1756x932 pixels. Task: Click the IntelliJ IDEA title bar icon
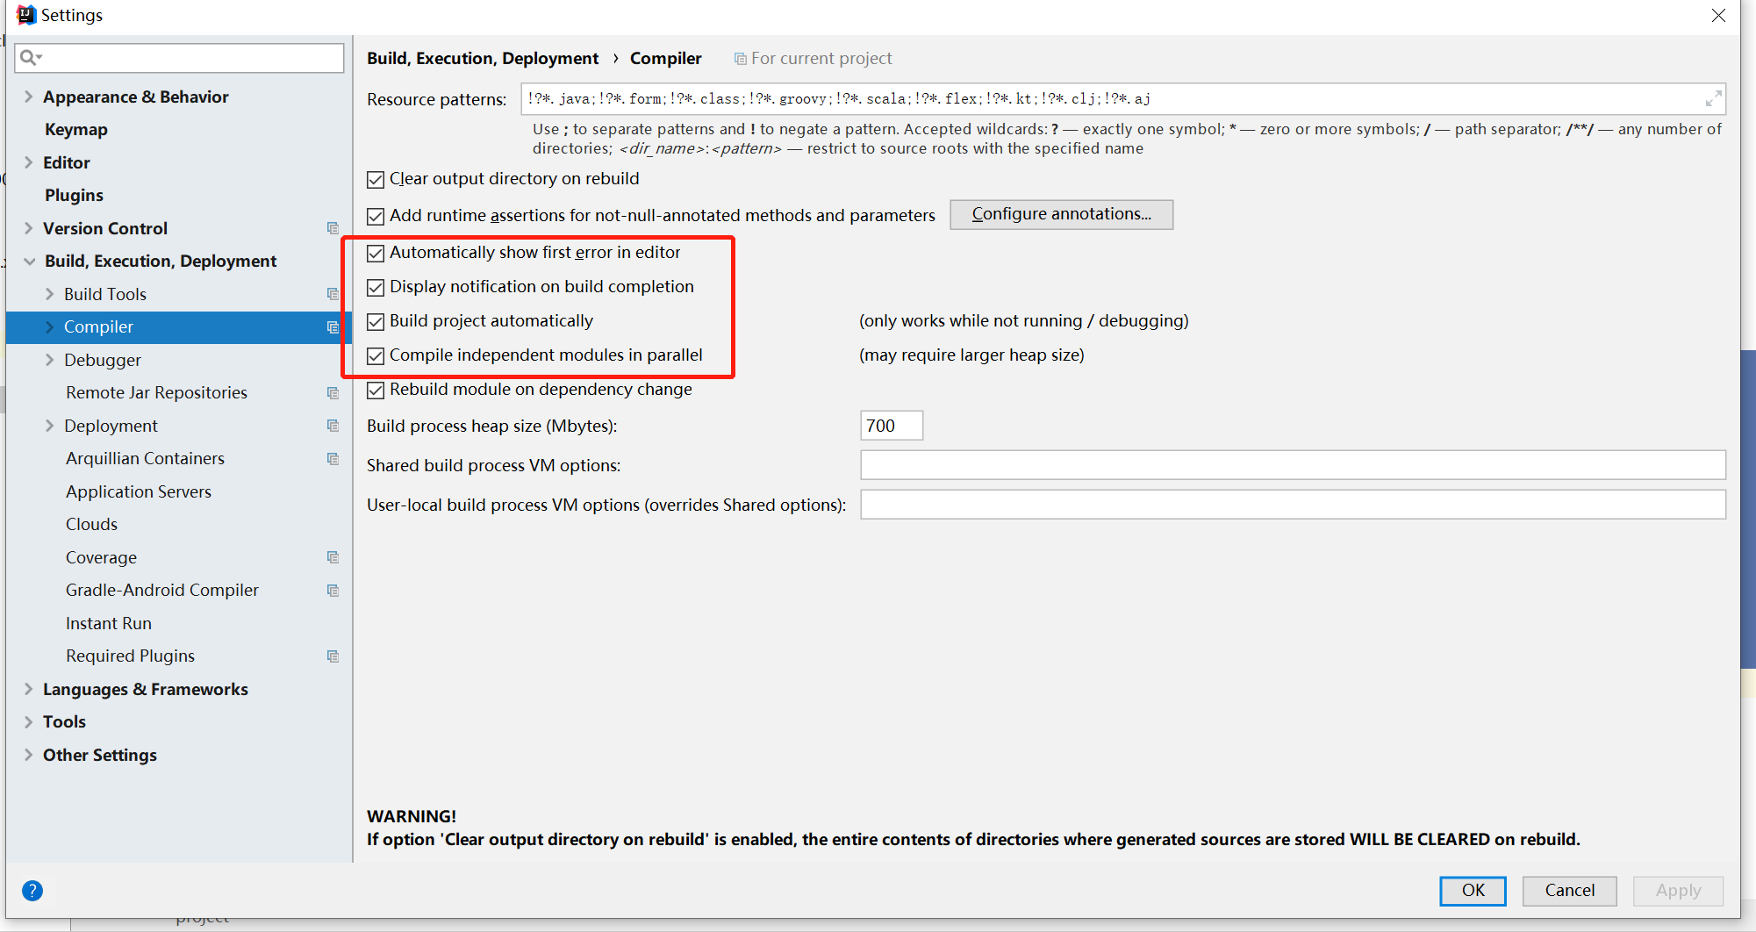(25, 14)
